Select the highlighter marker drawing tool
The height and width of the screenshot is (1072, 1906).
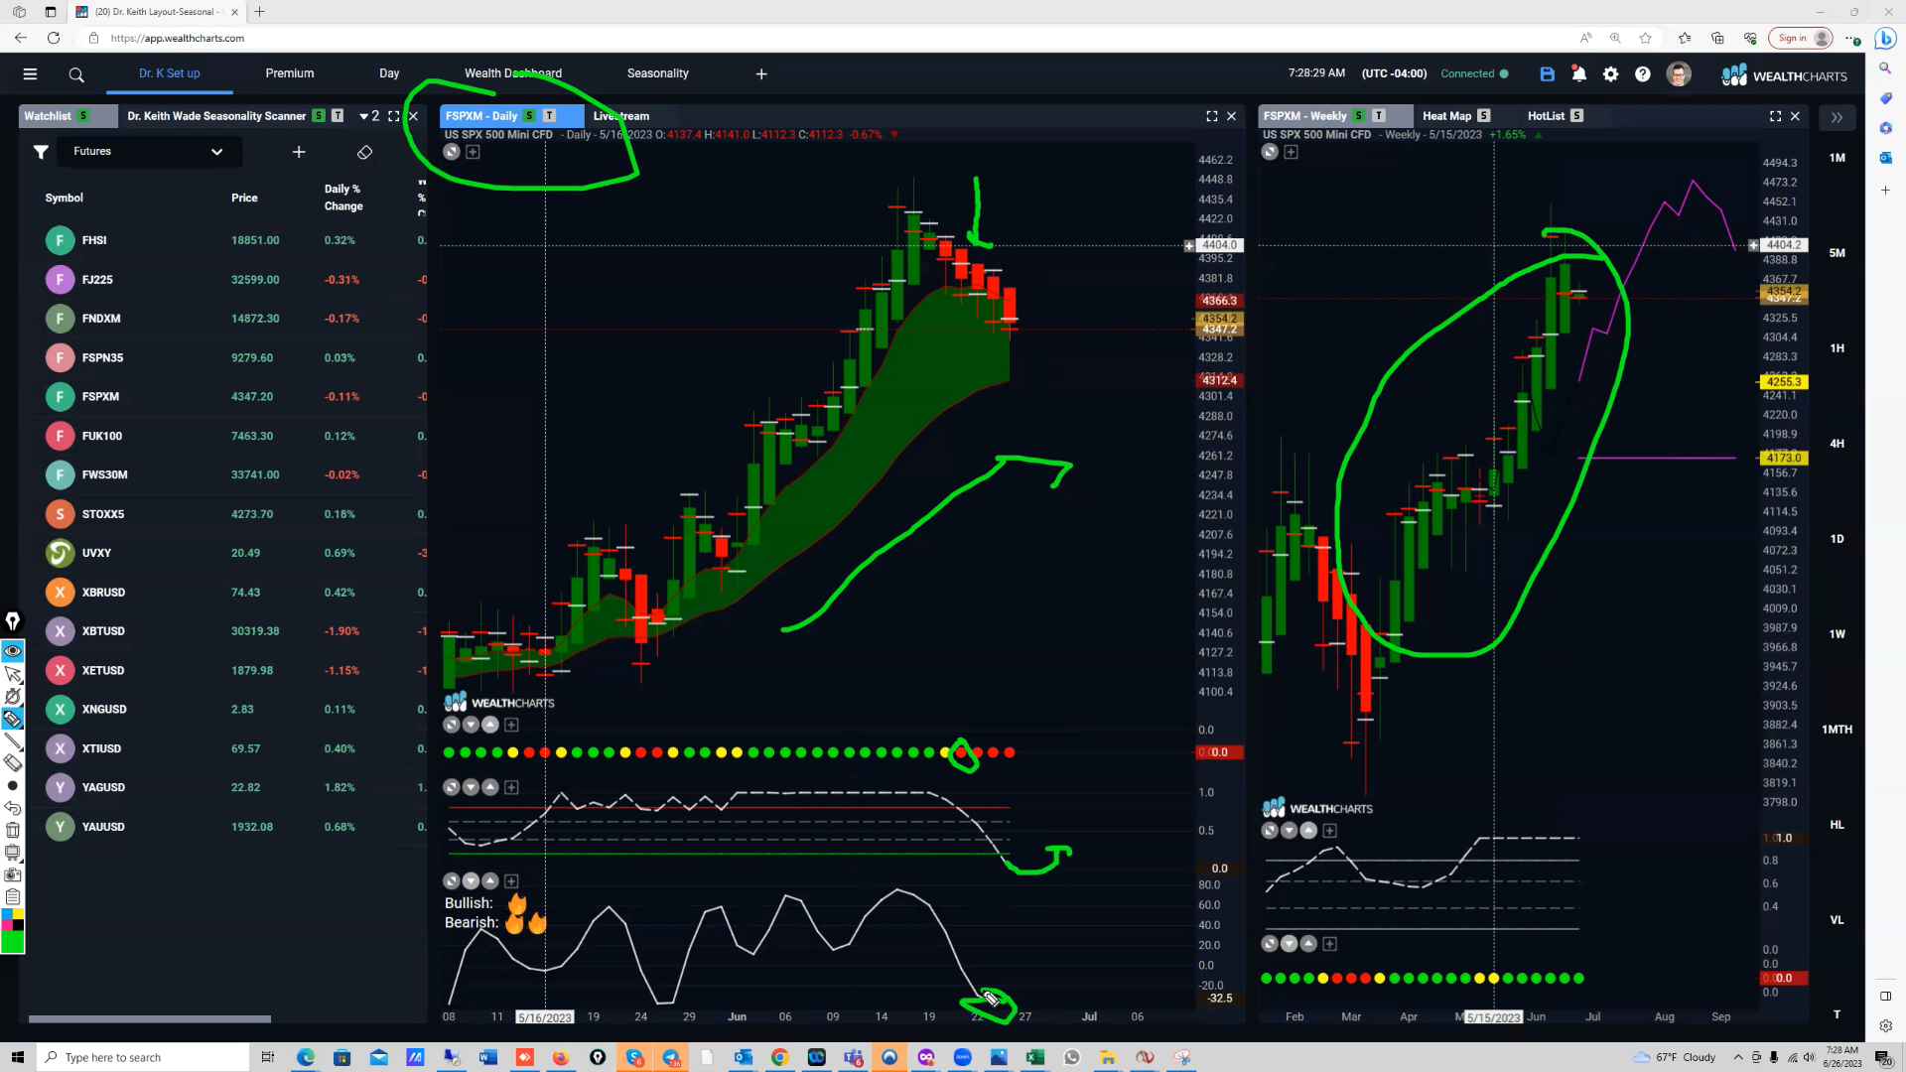click(x=13, y=719)
